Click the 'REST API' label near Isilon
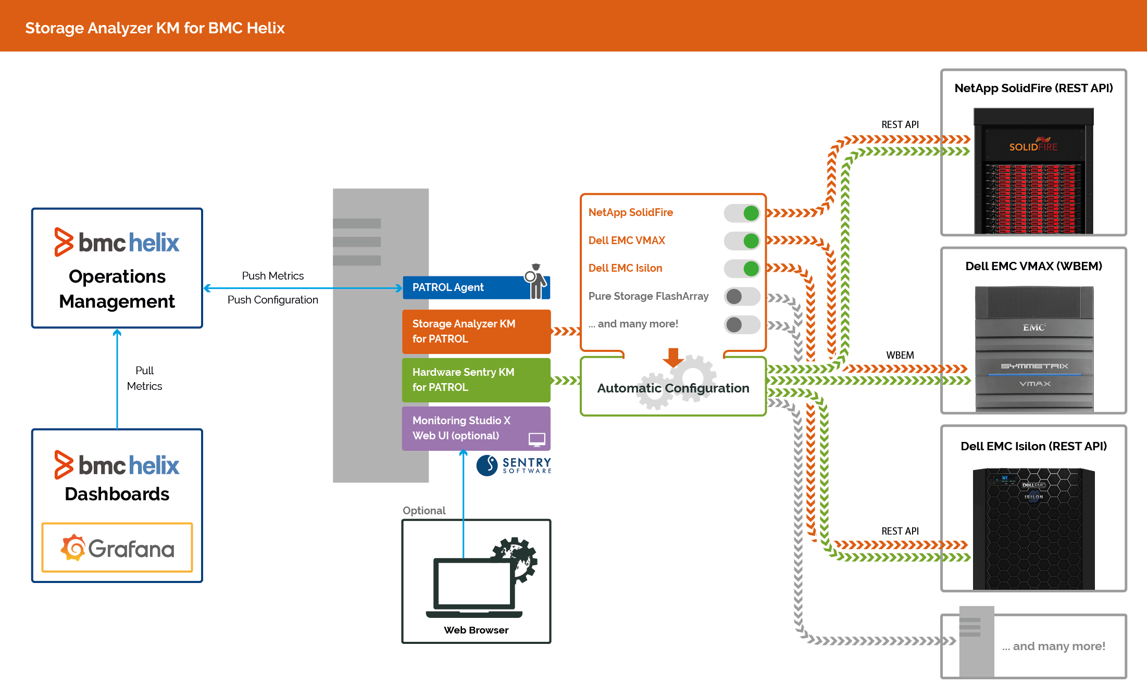Image resolution: width=1147 pixels, height=697 pixels. click(x=900, y=531)
